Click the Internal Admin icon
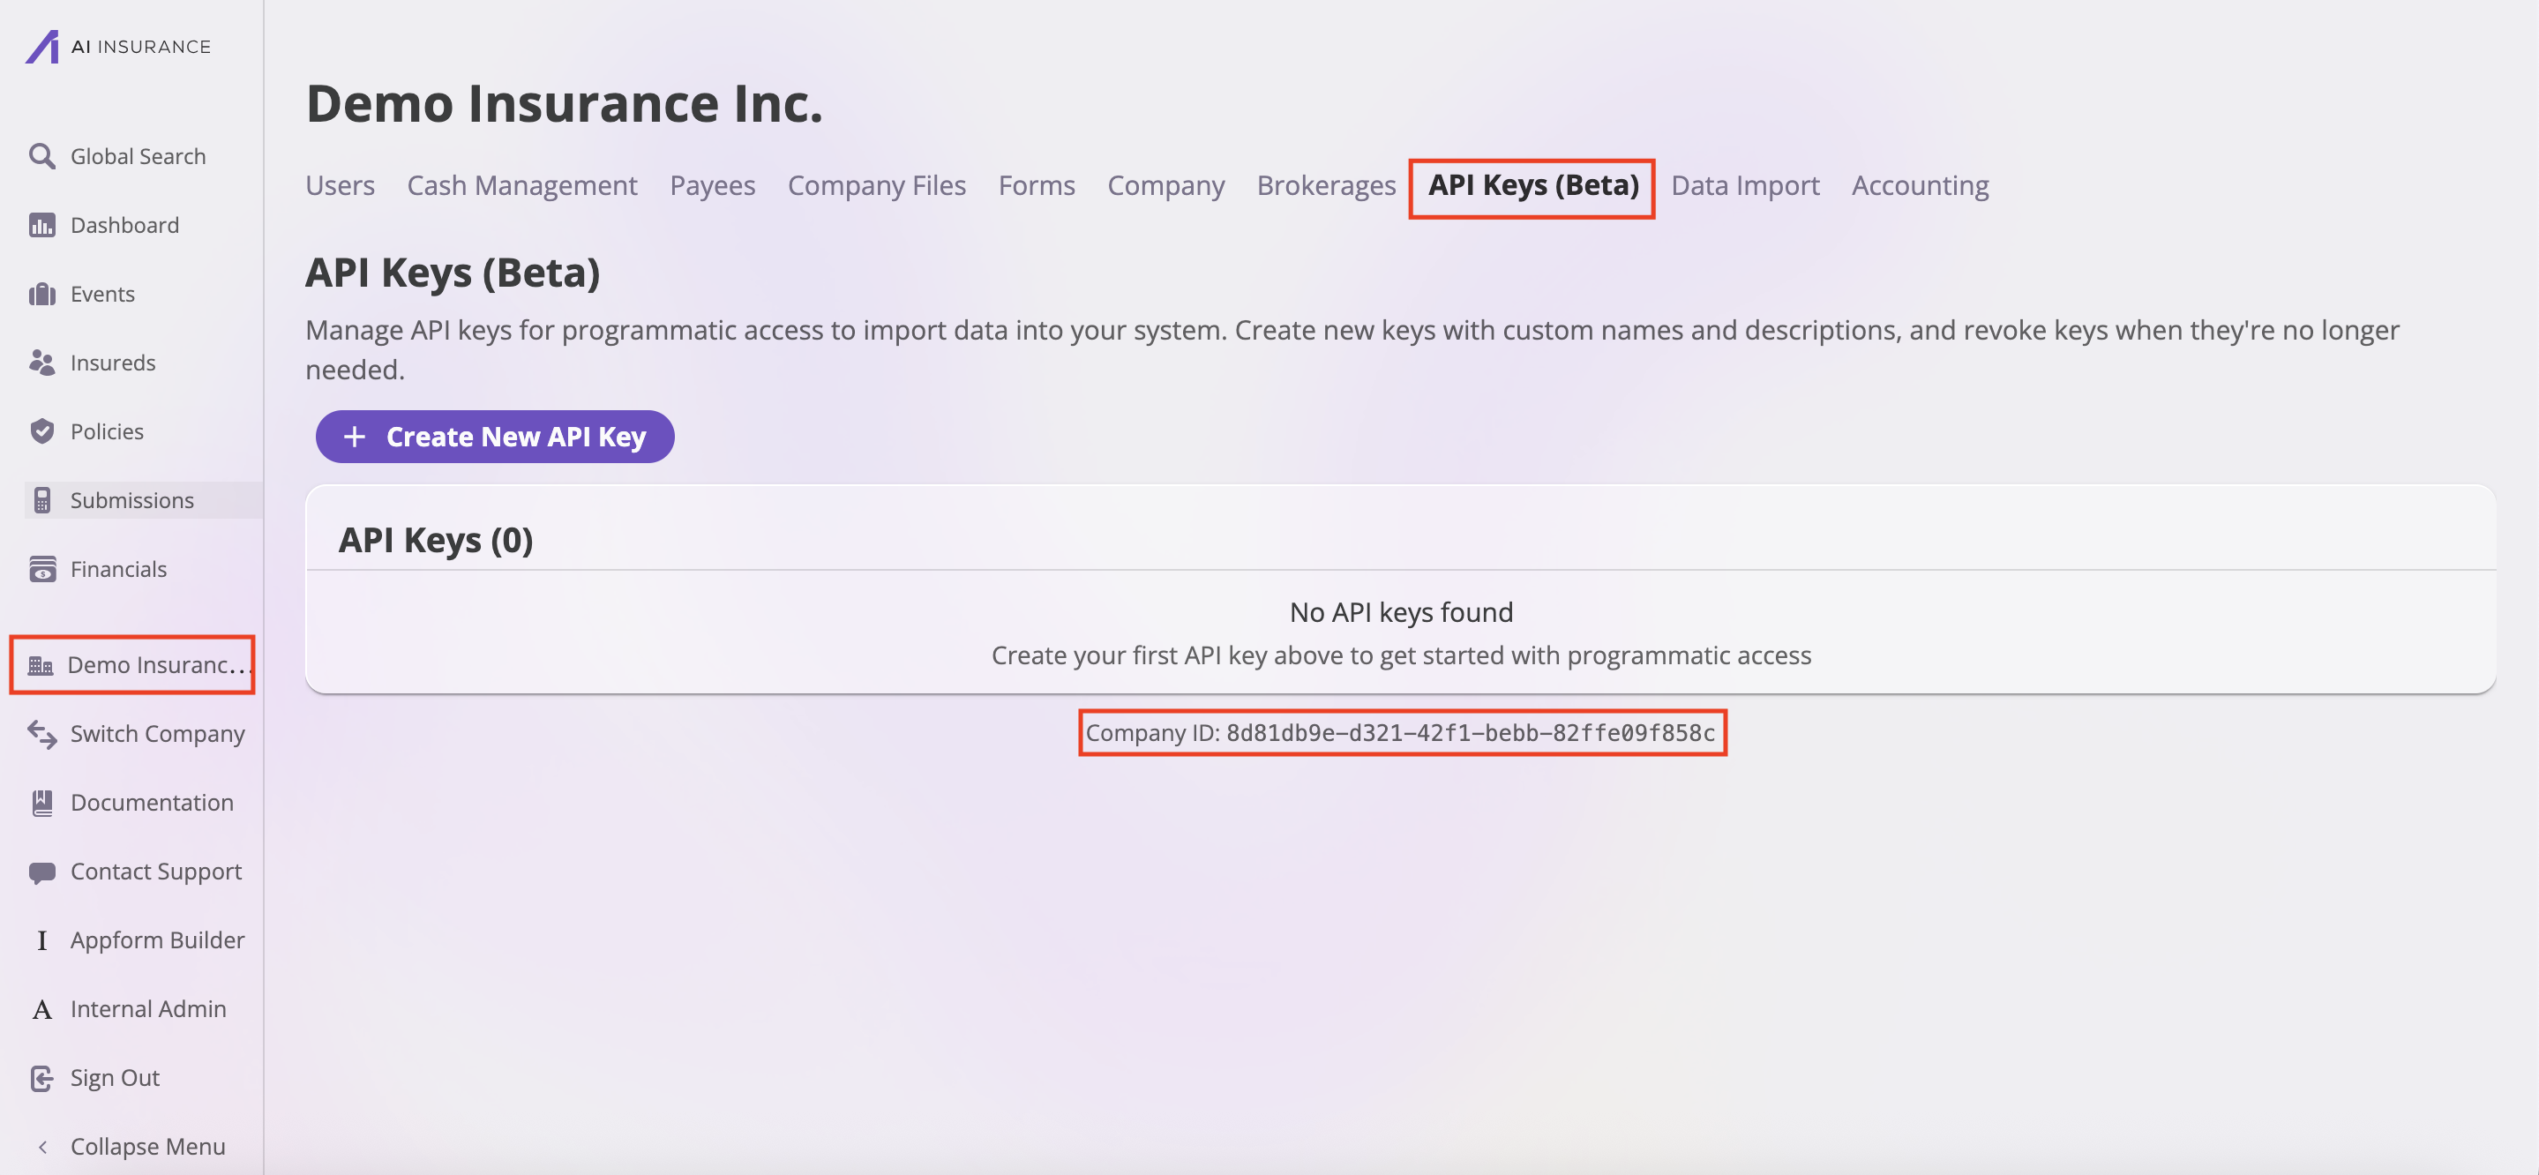 pyautogui.click(x=41, y=1008)
